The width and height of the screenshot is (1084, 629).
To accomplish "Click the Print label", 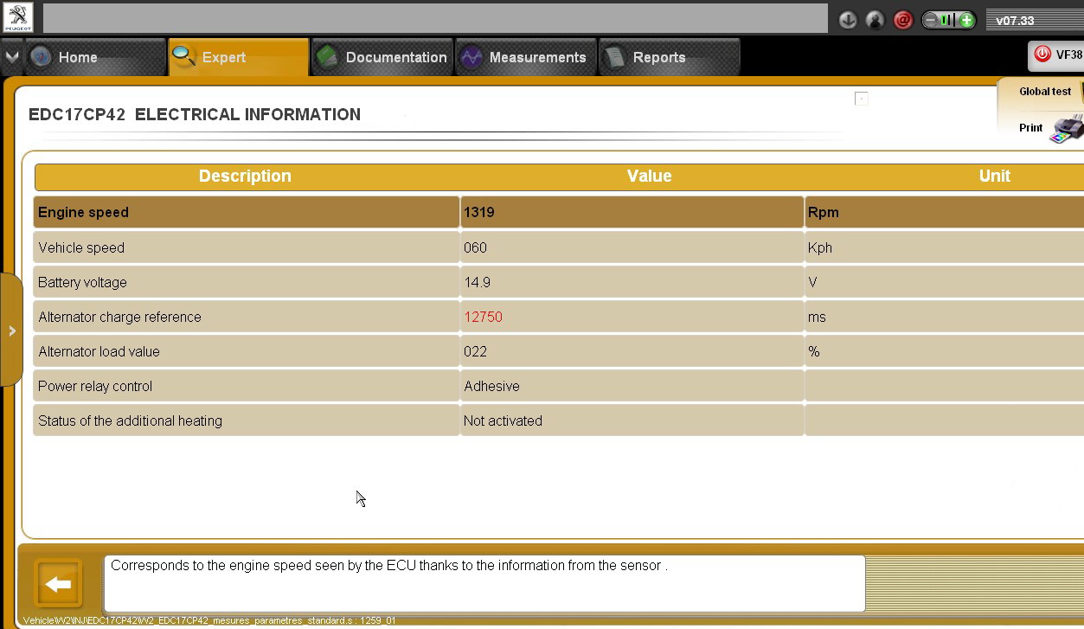I will (x=1030, y=128).
